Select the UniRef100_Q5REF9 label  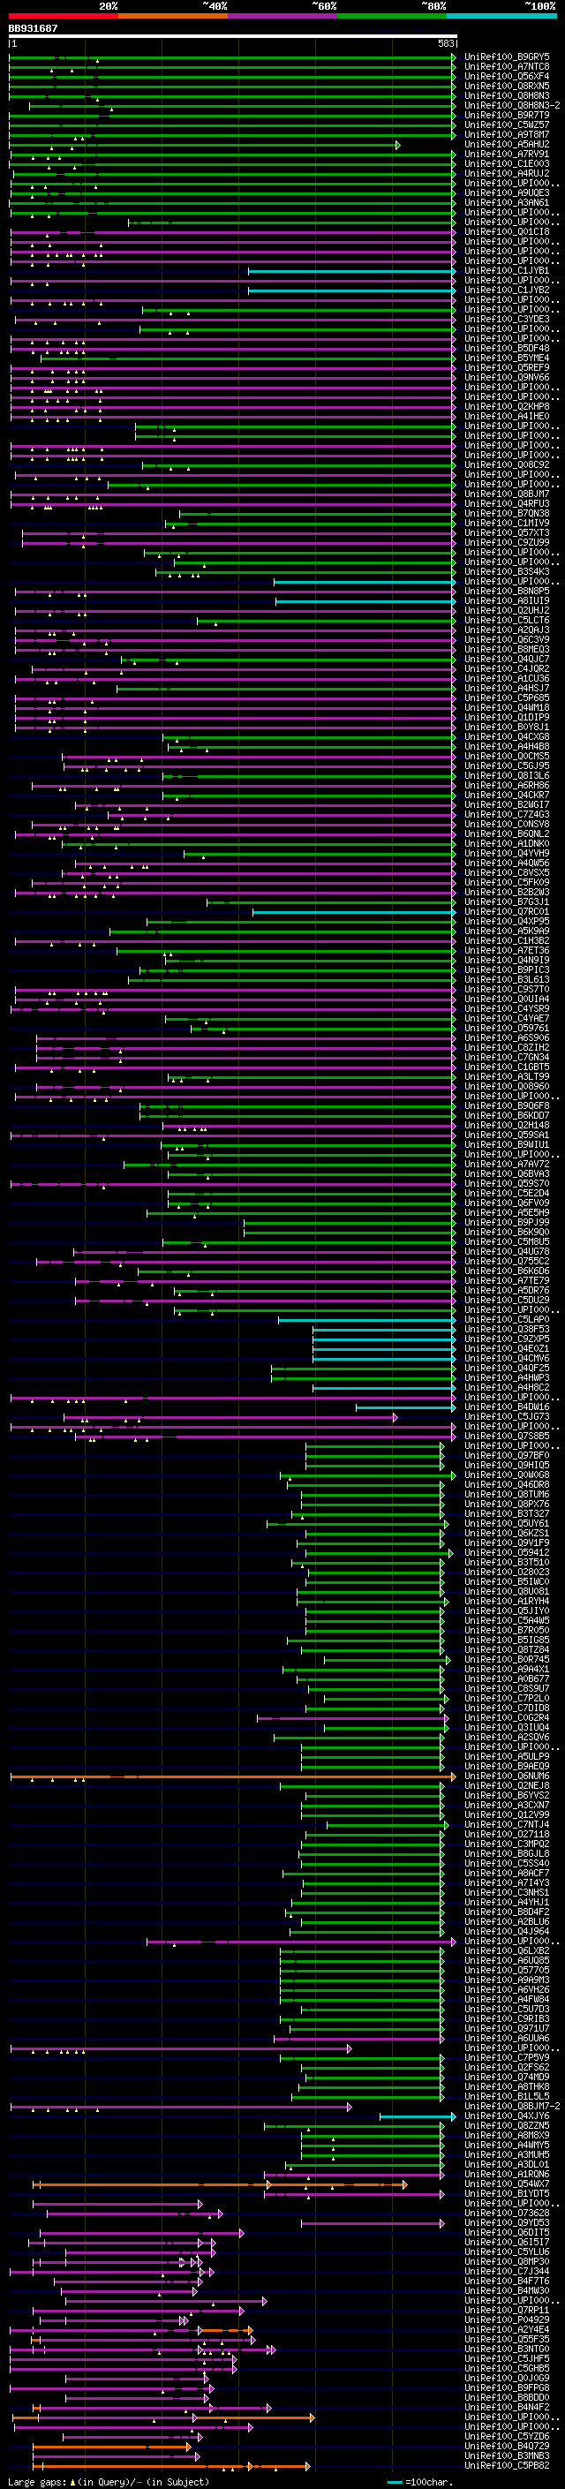pyautogui.click(x=507, y=367)
